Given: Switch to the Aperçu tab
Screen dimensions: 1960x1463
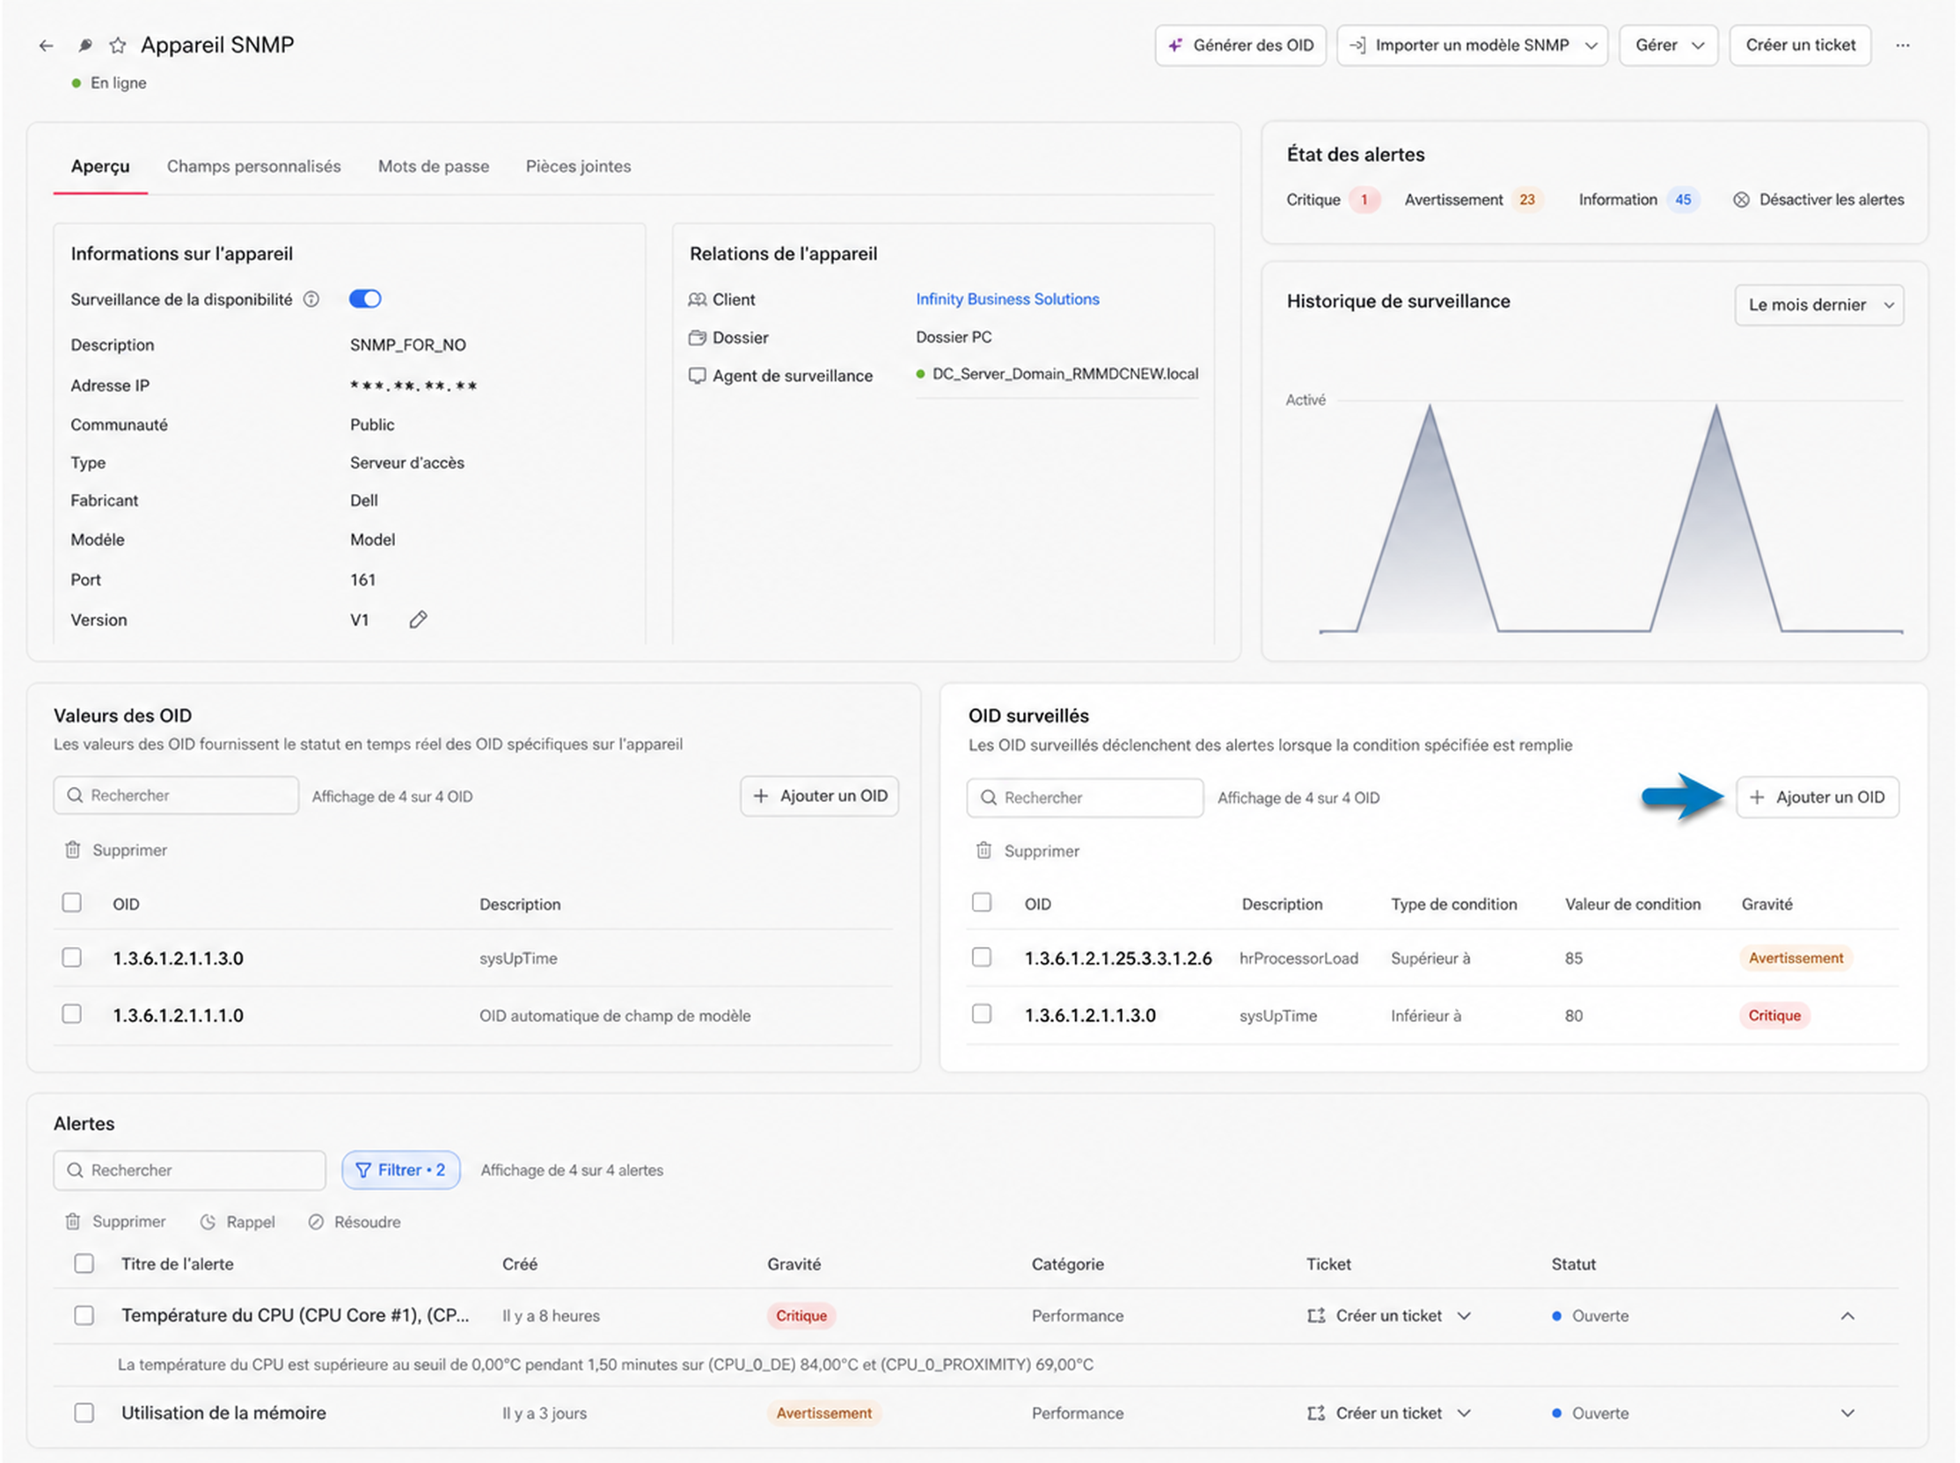Looking at the screenshot, I should [100, 166].
